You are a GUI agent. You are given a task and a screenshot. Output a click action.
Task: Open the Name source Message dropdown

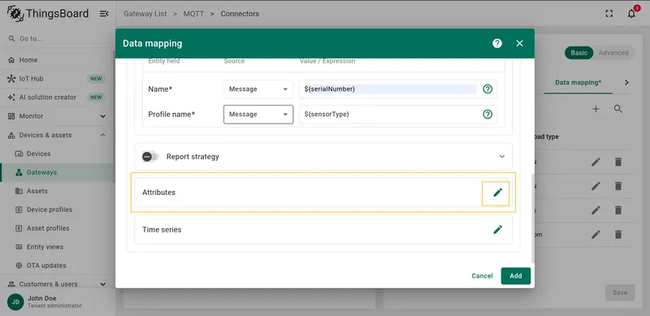258,89
